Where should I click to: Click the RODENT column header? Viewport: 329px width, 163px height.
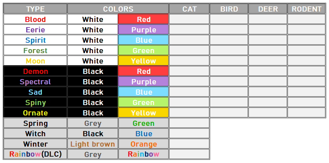pos(306,9)
